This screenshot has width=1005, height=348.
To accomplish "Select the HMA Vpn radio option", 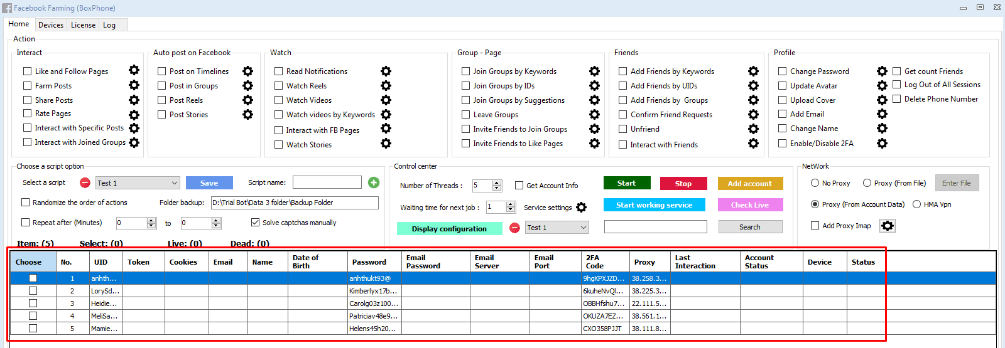I will [916, 204].
